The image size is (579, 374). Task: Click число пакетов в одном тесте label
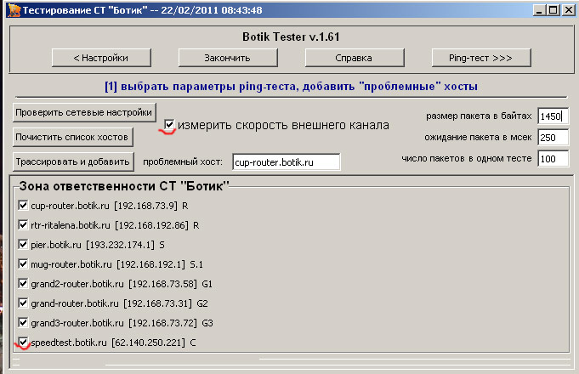467,158
